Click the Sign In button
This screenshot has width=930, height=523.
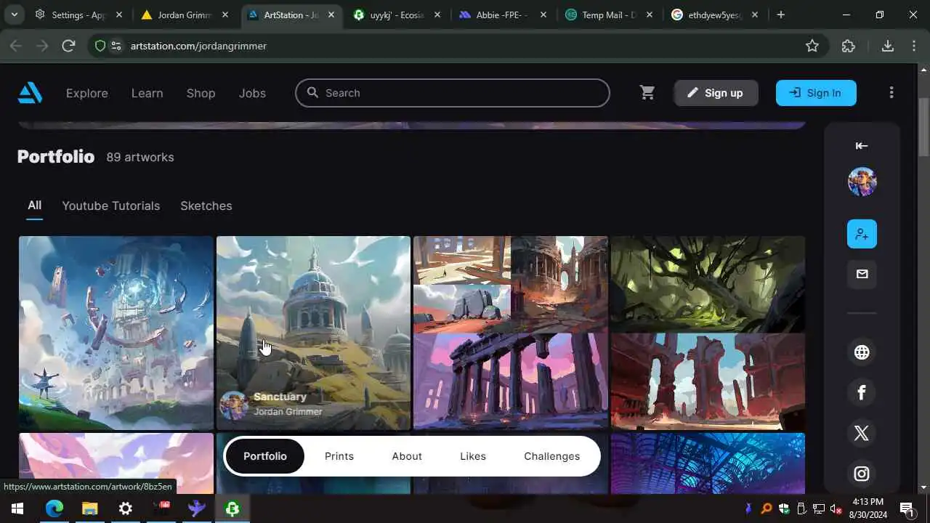pyautogui.click(x=816, y=93)
